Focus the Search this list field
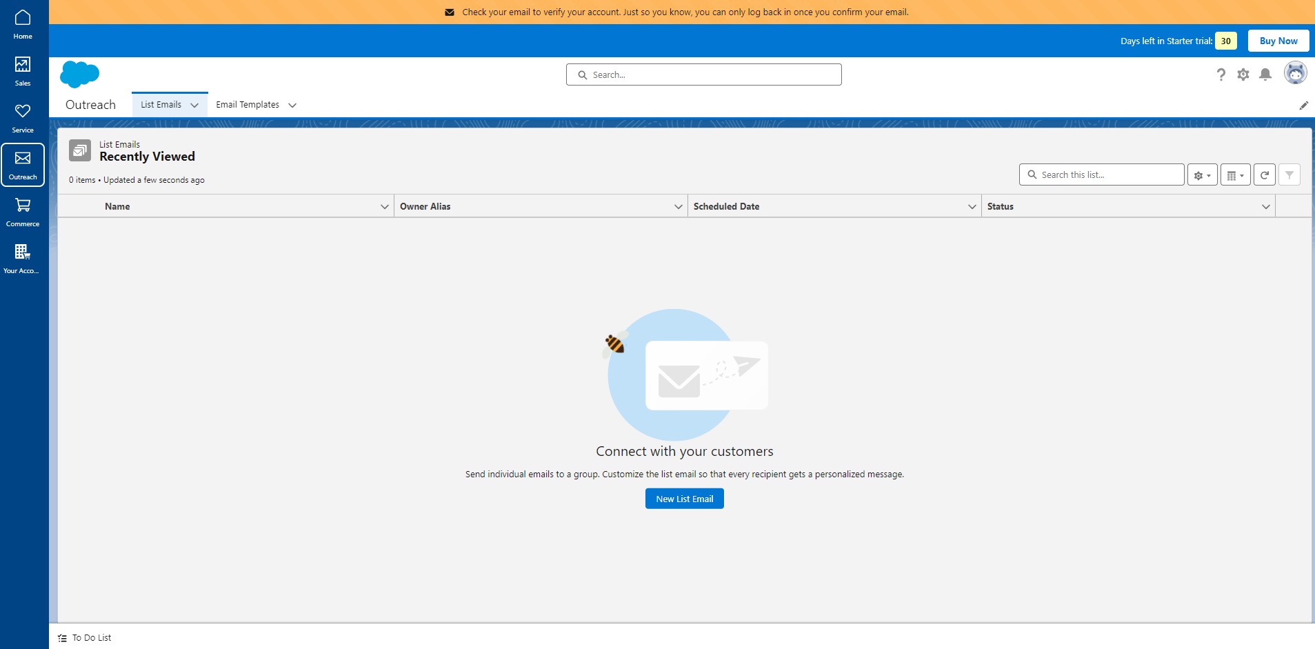Screen dimensions: 1315x649 1101,175
